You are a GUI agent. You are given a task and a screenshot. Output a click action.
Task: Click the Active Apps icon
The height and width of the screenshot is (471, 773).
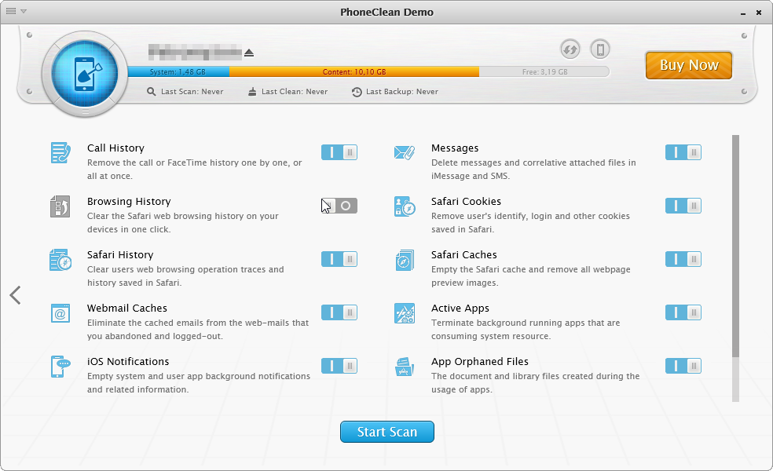tap(405, 313)
